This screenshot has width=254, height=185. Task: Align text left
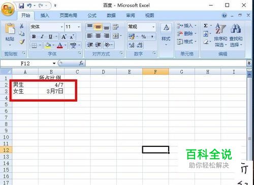tap(90, 36)
